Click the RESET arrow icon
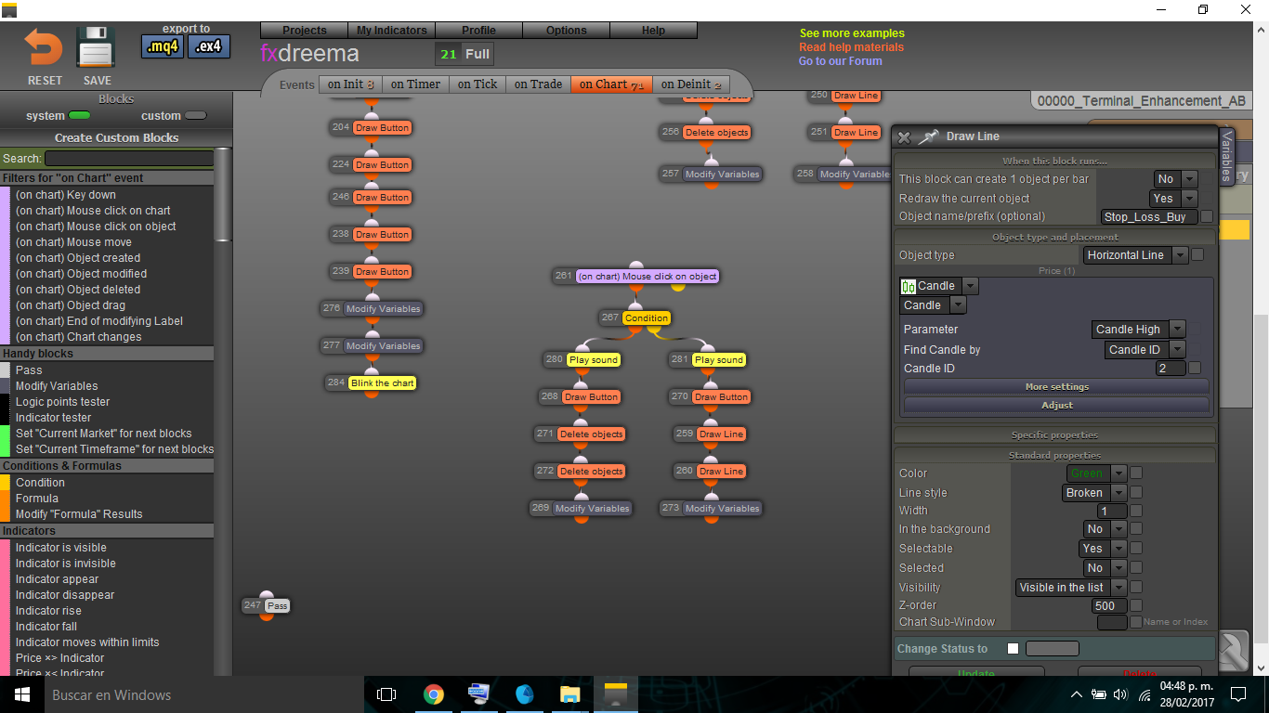The height and width of the screenshot is (713, 1269). [x=44, y=48]
